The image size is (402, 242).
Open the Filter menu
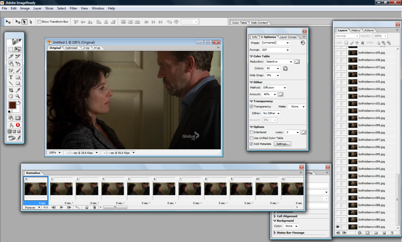pyautogui.click(x=73, y=9)
